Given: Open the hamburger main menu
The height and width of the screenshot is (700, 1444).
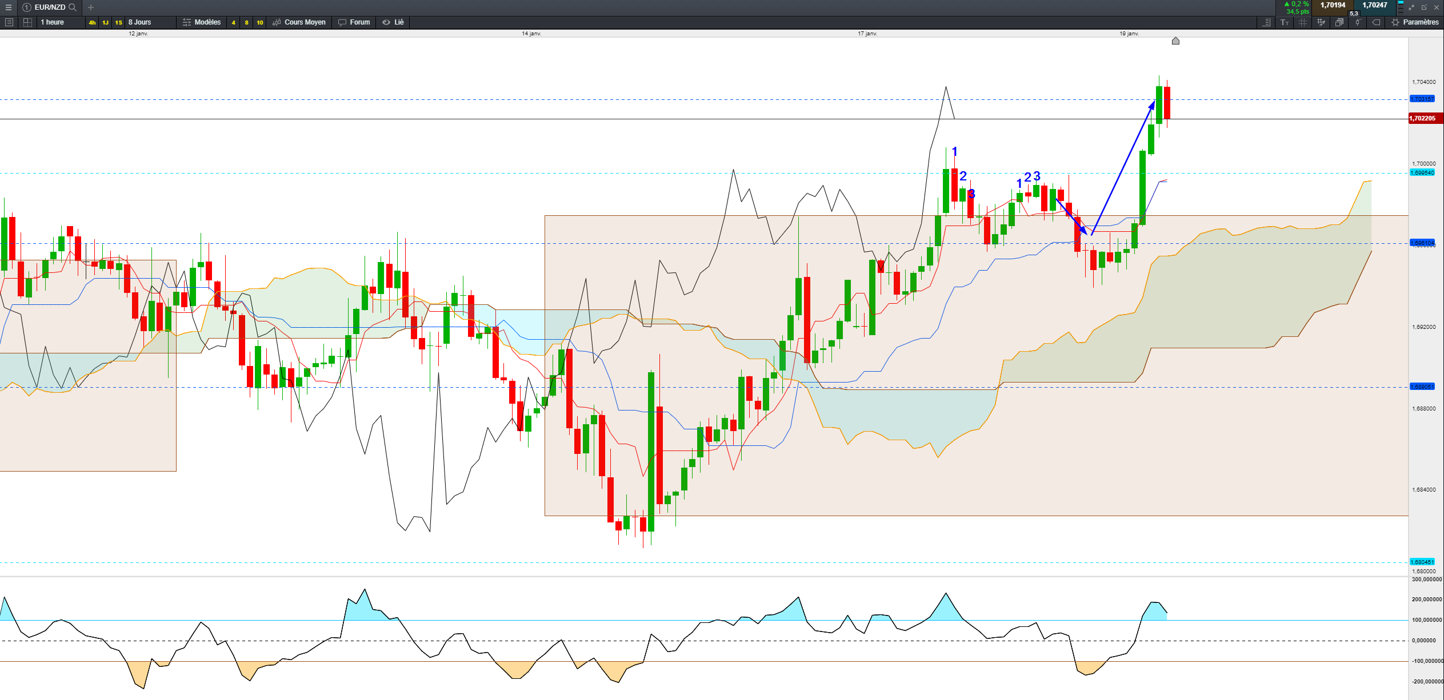Looking at the screenshot, I should tap(8, 7).
